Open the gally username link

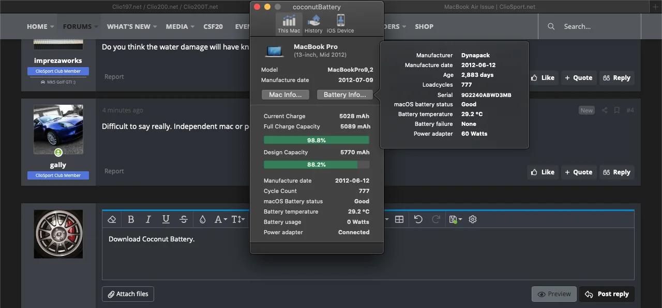coord(58,165)
